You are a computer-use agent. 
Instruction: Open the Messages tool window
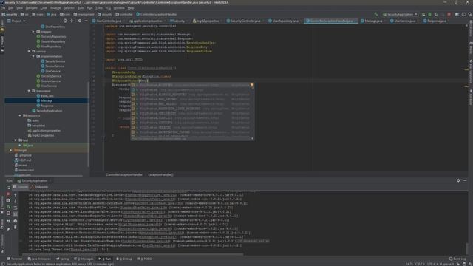[x=84, y=259]
